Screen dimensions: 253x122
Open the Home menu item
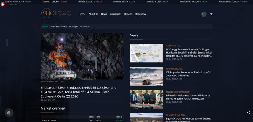[82, 14]
